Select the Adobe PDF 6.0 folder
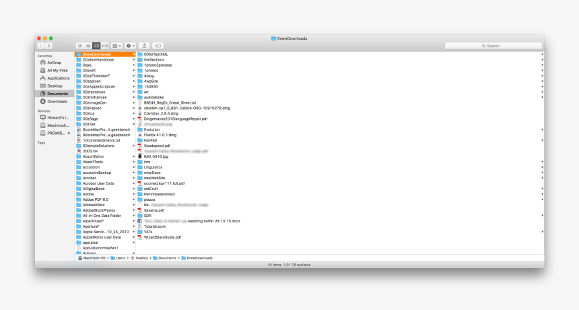579x310 pixels. [105, 199]
